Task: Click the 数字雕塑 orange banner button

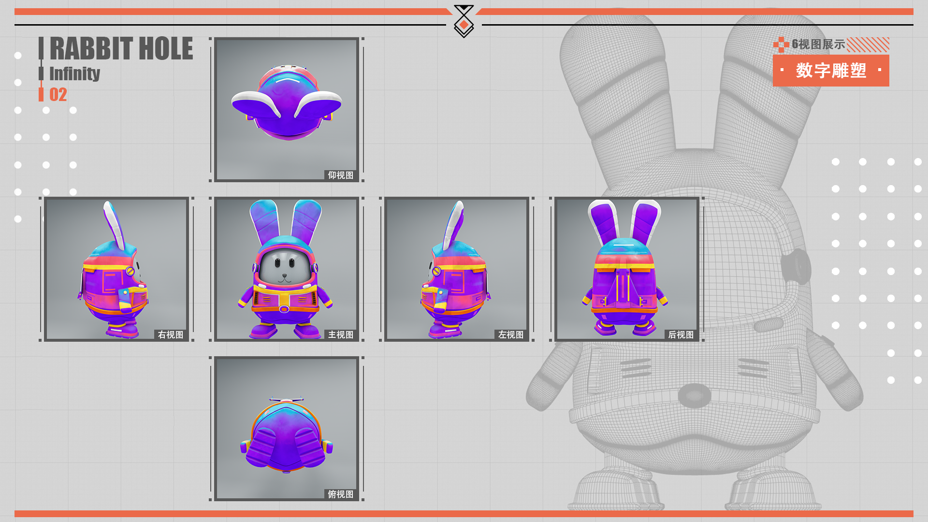Action: click(830, 71)
